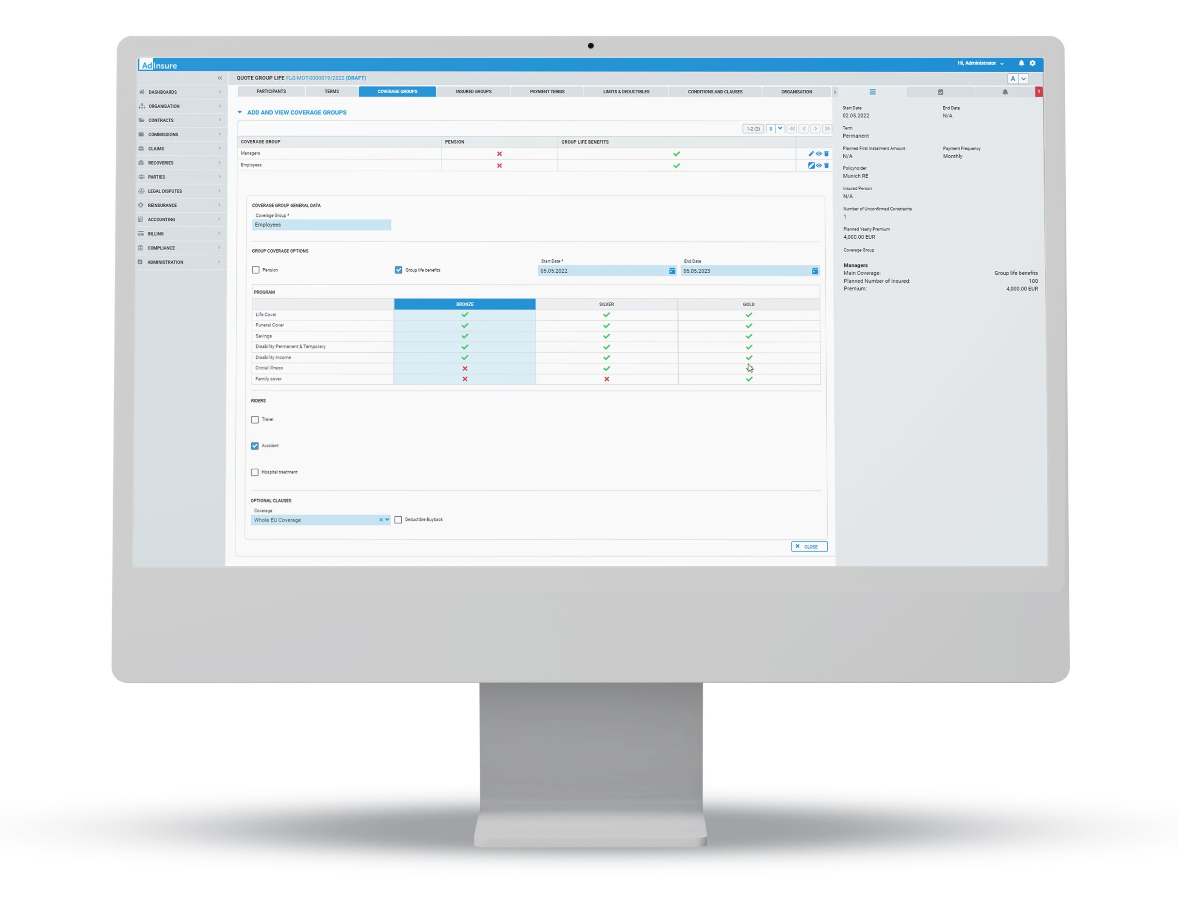Click the Close button bottom right
The height and width of the screenshot is (916, 1178).
807,546
